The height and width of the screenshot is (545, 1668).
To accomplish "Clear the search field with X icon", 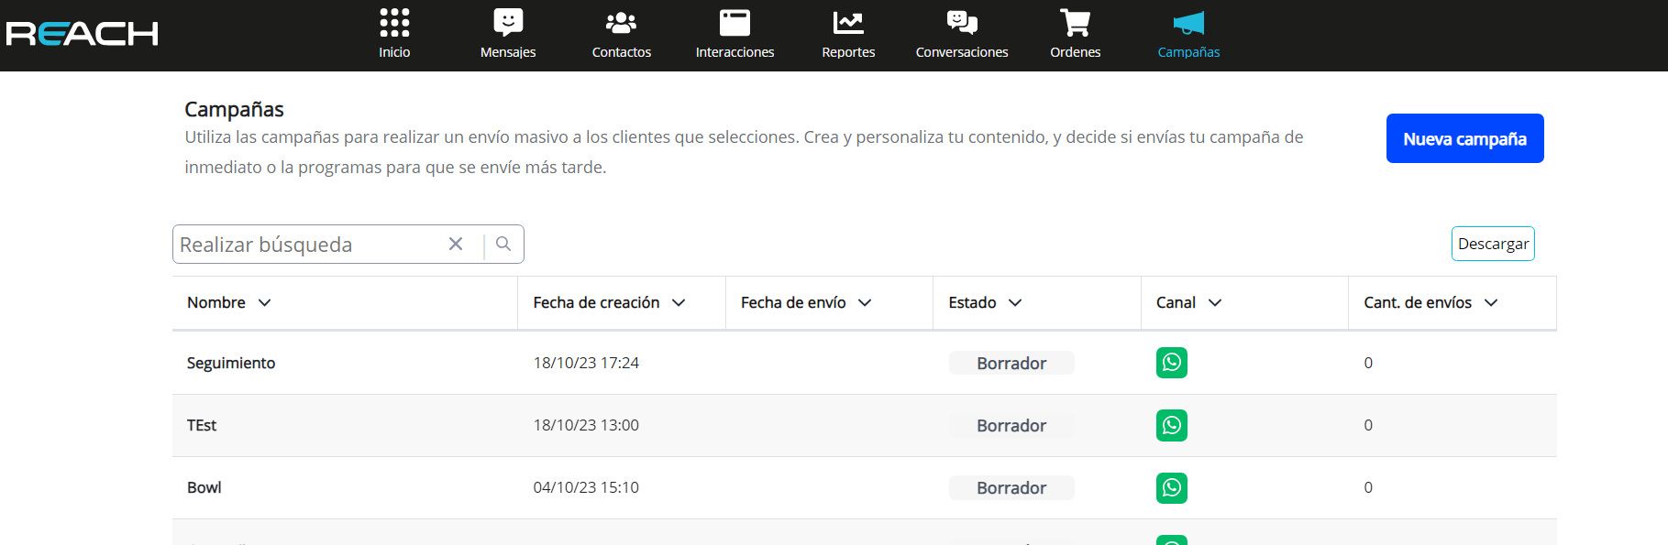I will point(456,244).
